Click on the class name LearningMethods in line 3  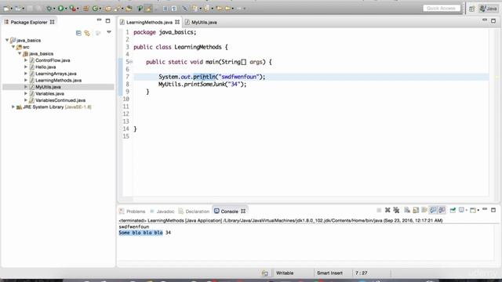click(x=198, y=47)
